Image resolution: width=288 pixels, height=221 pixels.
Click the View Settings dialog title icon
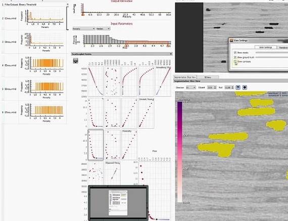click(231, 41)
